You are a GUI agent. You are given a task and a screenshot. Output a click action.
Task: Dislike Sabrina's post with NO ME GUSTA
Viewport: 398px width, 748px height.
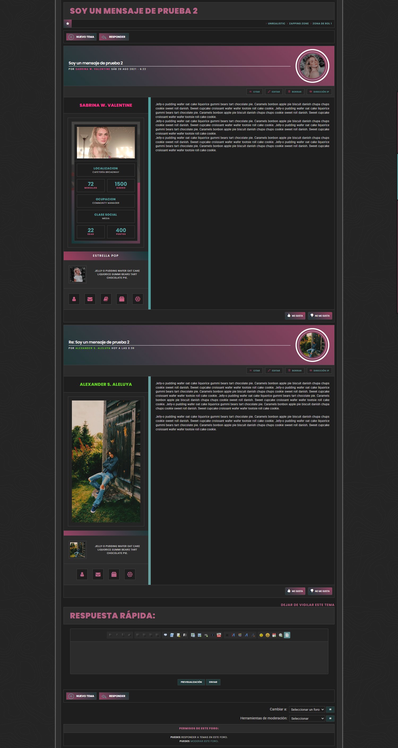[x=320, y=316]
